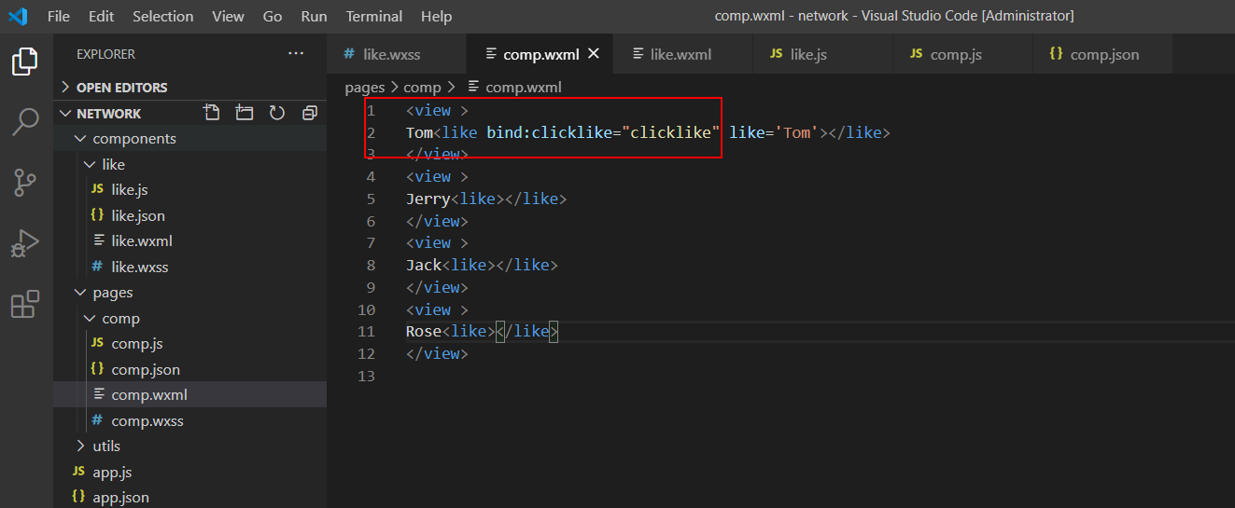Place cursor on line 11 Rose text
The width and height of the screenshot is (1235, 508).
[424, 331]
